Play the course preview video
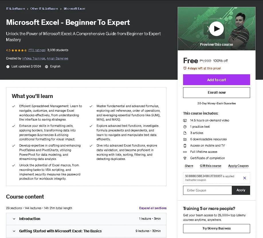 [x=216, y=29]
